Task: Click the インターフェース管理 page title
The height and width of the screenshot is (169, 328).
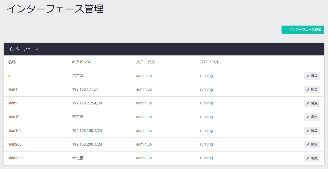Action: 55,9
